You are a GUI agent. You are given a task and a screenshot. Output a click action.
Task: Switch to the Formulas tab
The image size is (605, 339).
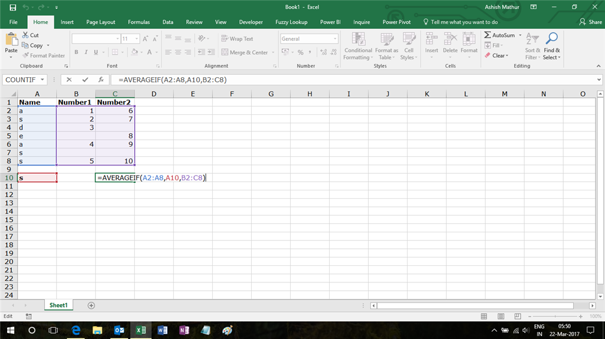pyautogui.click(x=139, y=22)
